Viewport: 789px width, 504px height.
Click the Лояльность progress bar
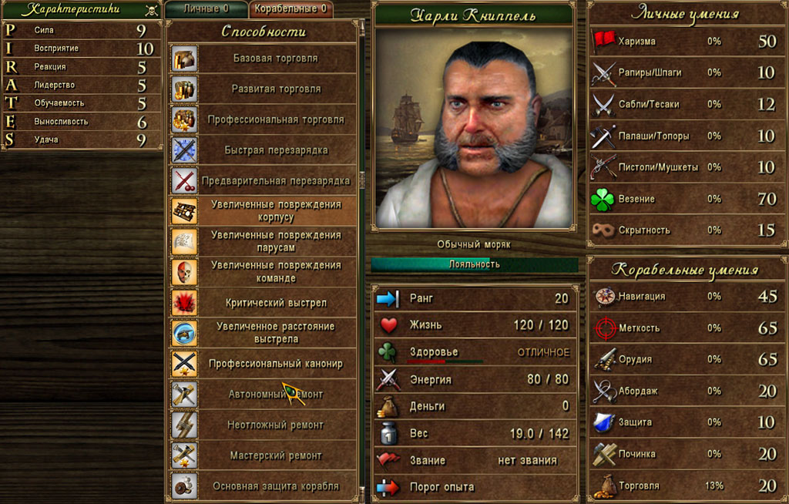(x=475, y=264)
